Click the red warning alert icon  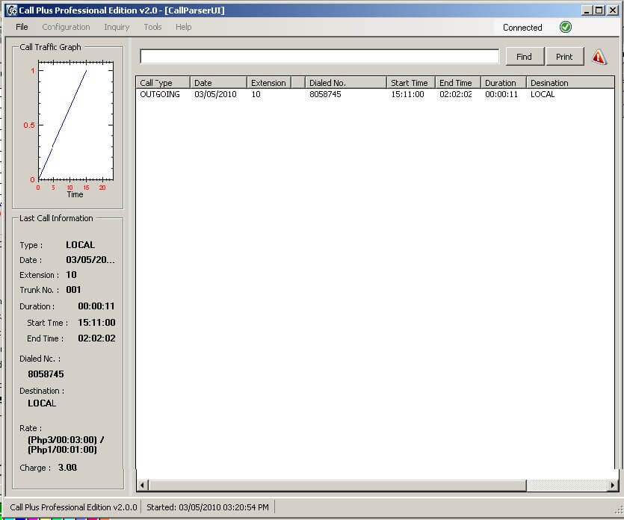(599, 57)
